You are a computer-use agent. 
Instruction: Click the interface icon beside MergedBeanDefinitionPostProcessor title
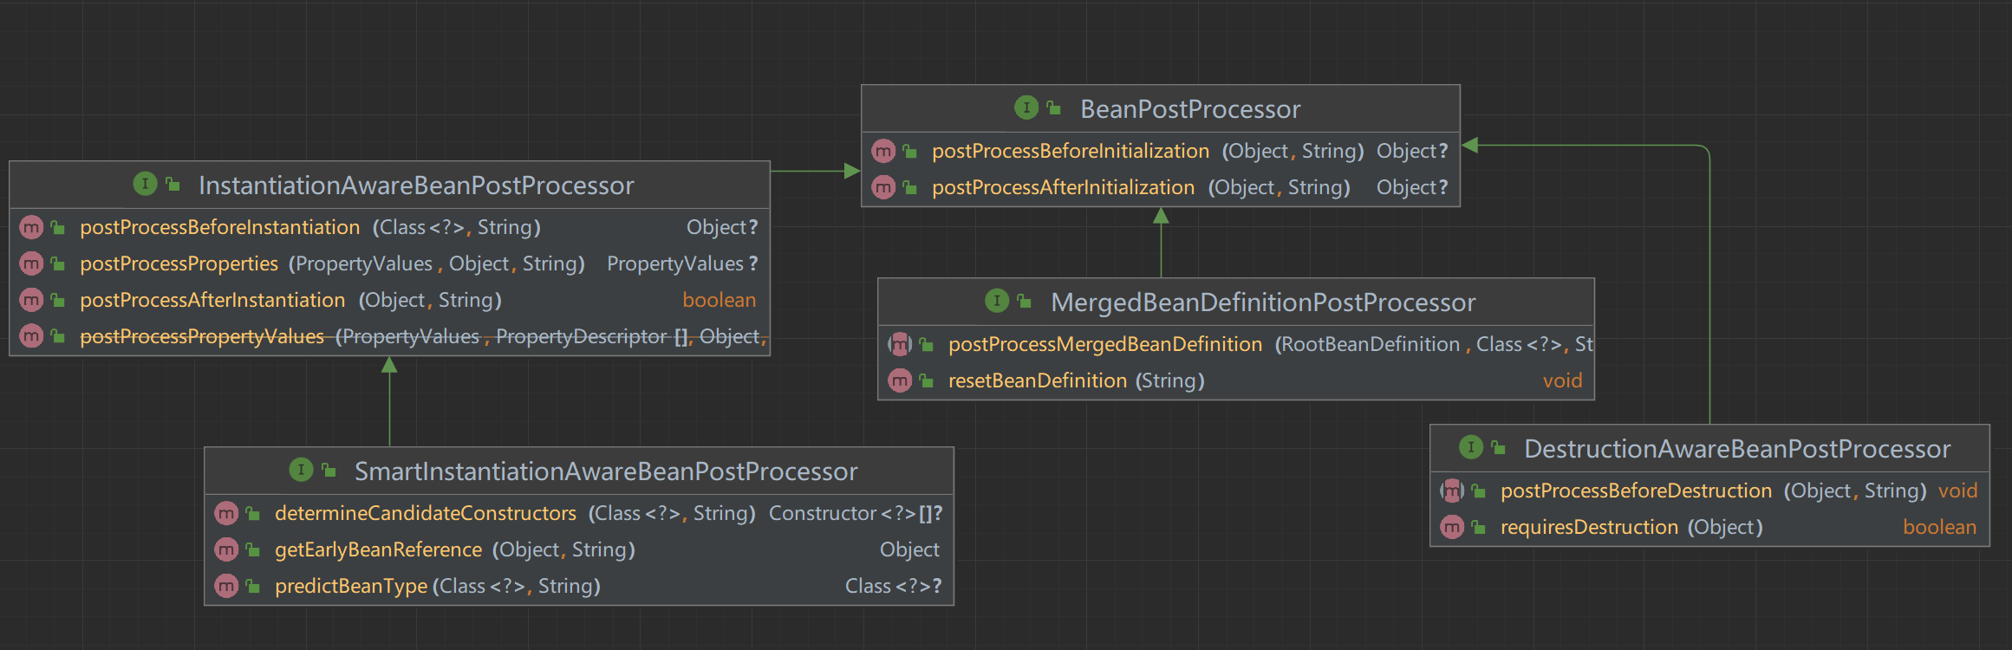tap(997, 301)
